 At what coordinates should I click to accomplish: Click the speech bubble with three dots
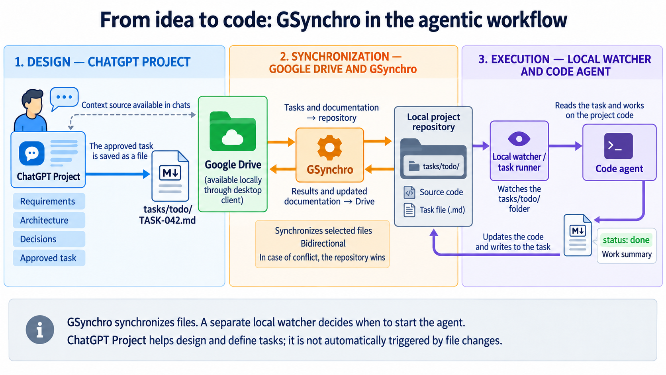click(64, 98)
